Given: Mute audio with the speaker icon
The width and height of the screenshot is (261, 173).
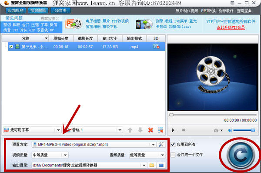Looking at the screenshot, I should 230,130.
